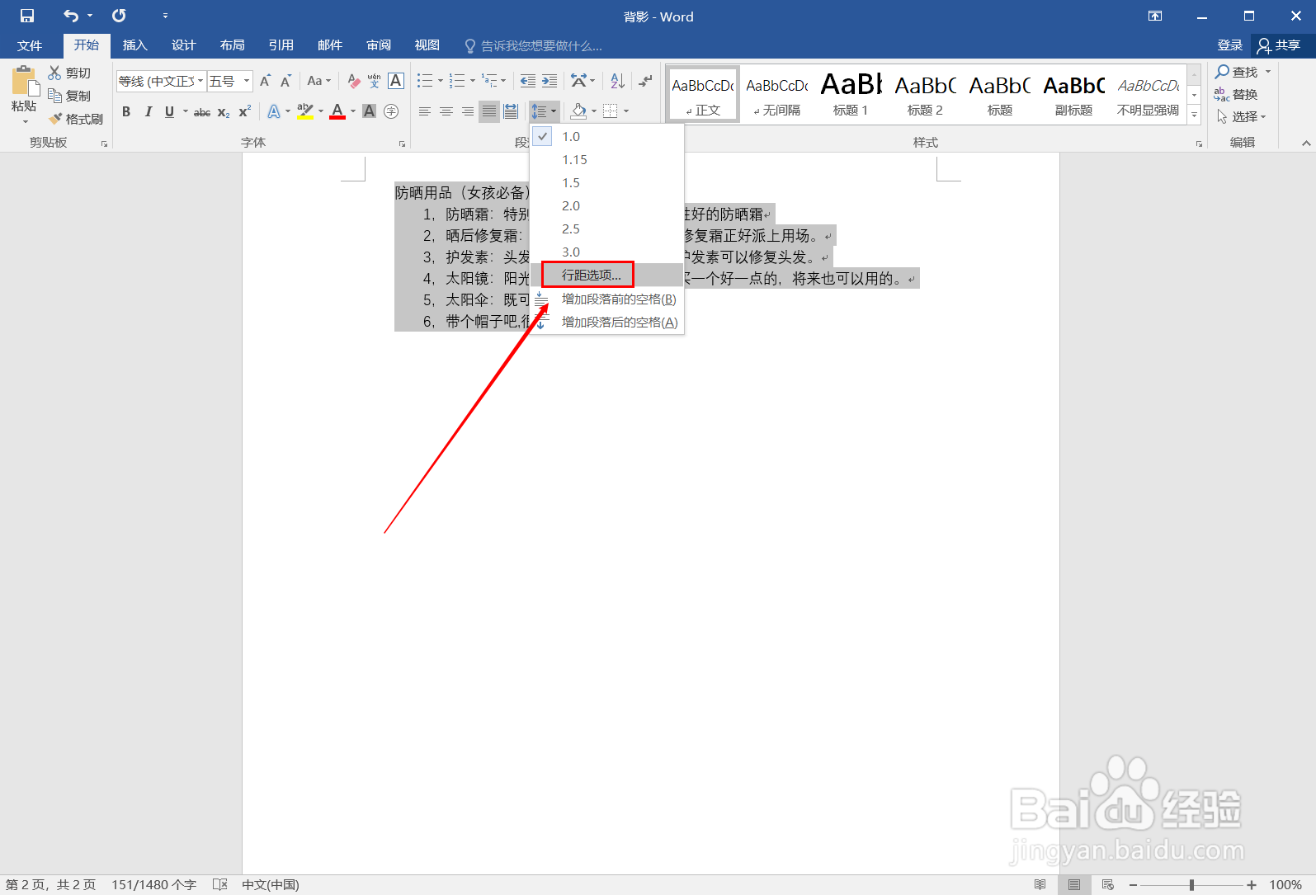1316x895 pixels.
Task: Increase font size with the grow icon
Action: click(265, 81)
